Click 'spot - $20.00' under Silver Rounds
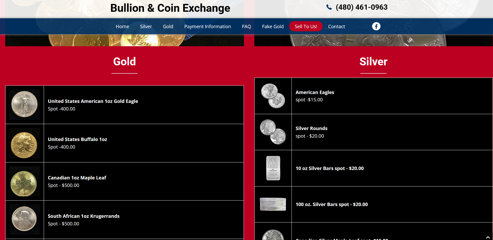This screenshot has height=240, width=493. coord(310,136)
